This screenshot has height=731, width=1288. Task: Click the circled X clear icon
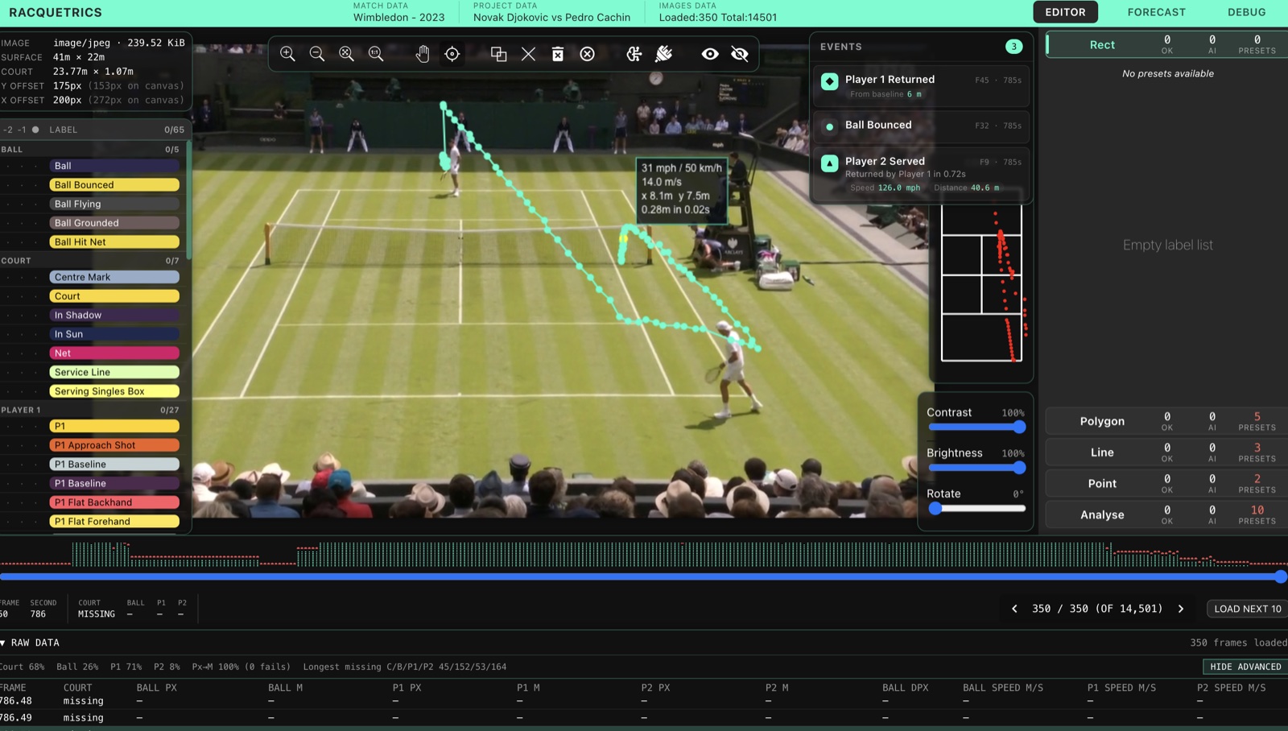[588, 54]
